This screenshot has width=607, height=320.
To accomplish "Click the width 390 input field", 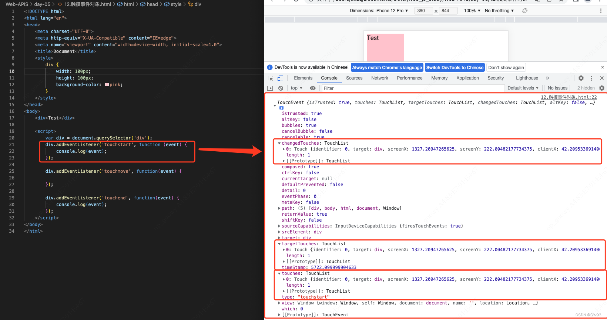I will (x=423, y=11).
